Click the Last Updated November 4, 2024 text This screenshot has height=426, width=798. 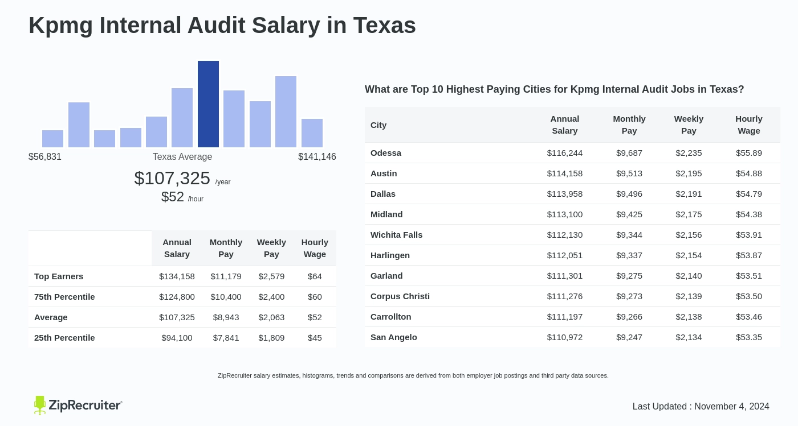(x=701, y=407)
